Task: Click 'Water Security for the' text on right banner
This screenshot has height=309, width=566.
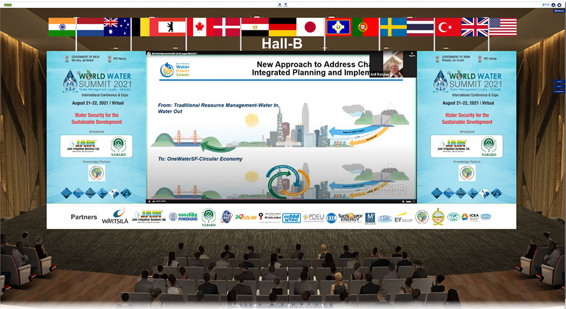Action: 467,115
